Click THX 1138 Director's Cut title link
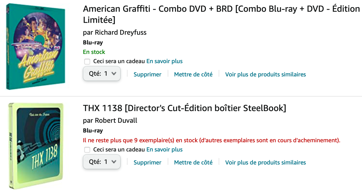Image resolution: width=362 pixels, height=194 pixels. click(185, 108)
